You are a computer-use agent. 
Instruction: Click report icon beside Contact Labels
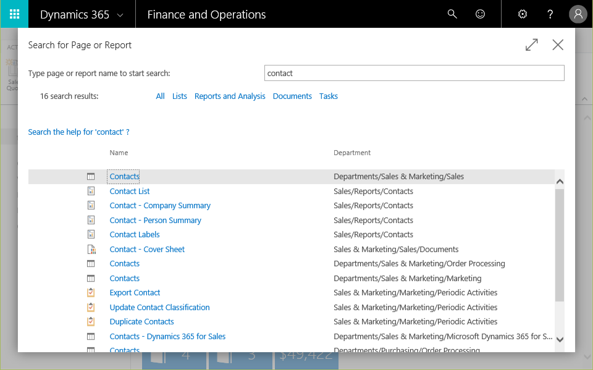click(91, 234)
